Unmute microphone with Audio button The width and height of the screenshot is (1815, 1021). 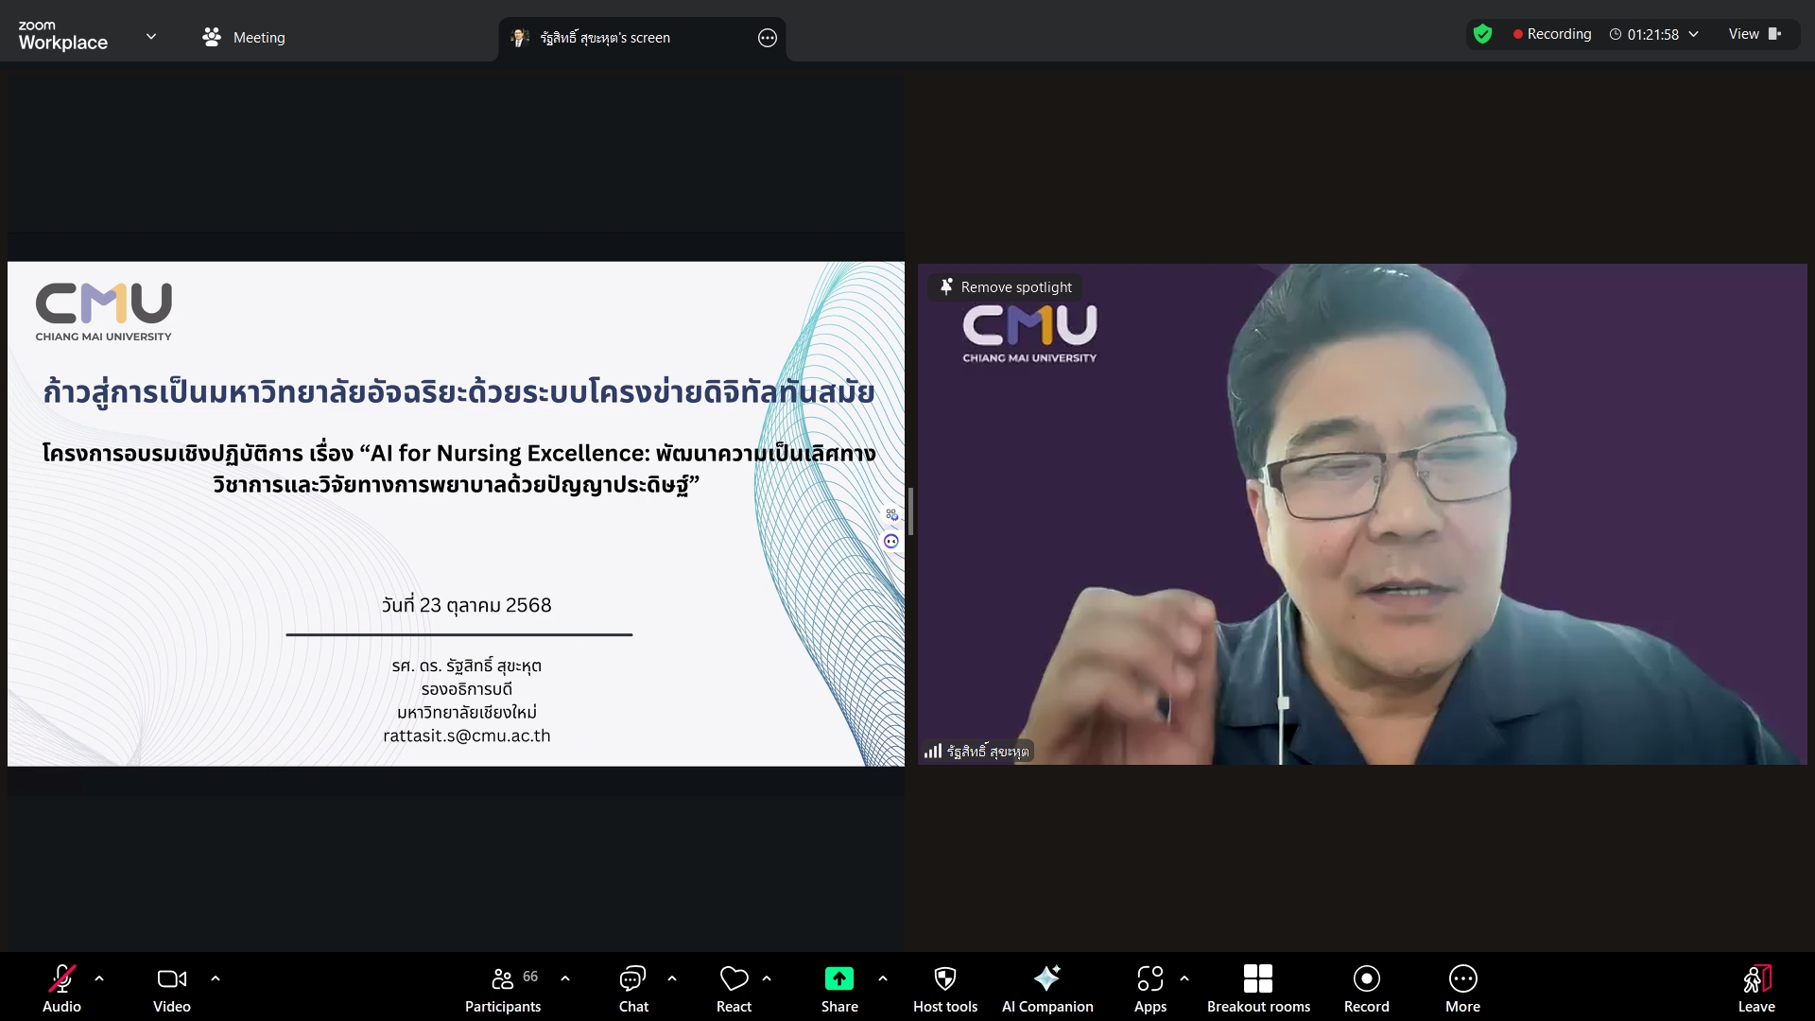[x=61, y=987]
